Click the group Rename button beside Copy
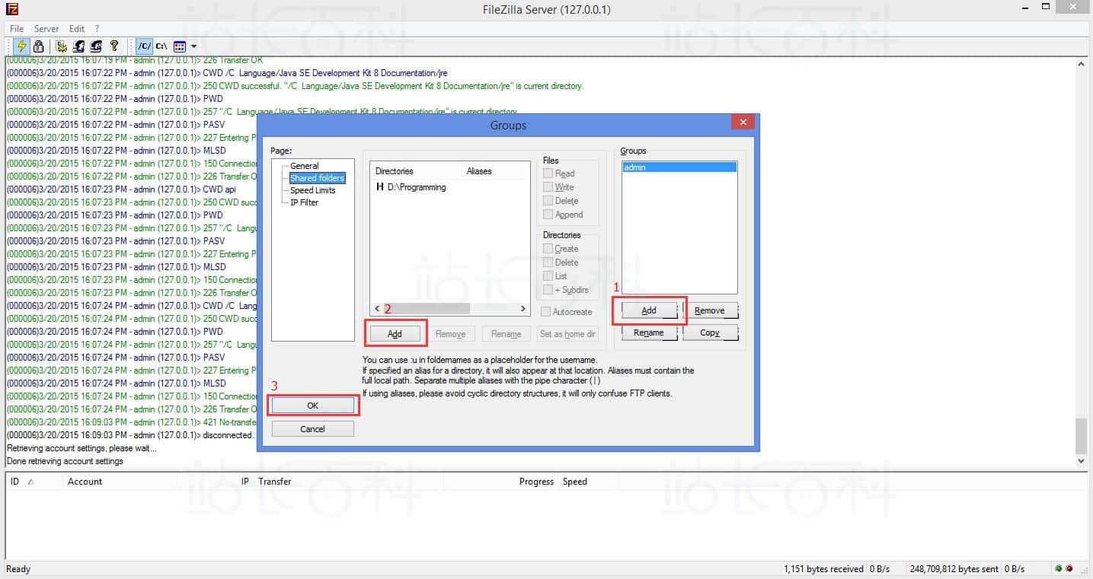 (649, 332)
